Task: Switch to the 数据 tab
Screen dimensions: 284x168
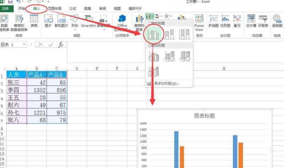Action: coord(88,9)
